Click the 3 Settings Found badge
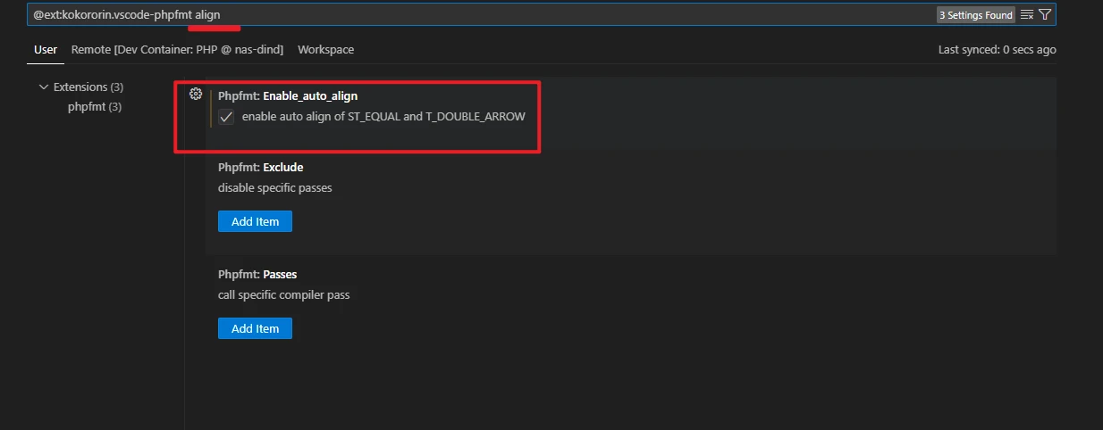Viewport: 1103px width, 430px height. 975,15
